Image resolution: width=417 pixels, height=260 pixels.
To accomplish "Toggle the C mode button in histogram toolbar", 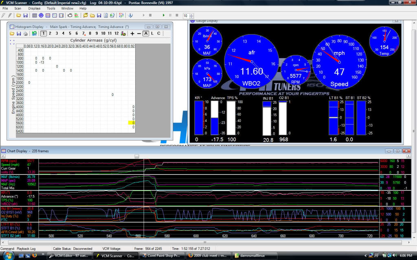I will coord(159,33).
